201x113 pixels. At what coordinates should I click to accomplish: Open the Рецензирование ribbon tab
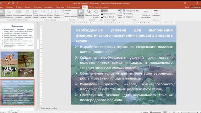[x=73, y=7]
